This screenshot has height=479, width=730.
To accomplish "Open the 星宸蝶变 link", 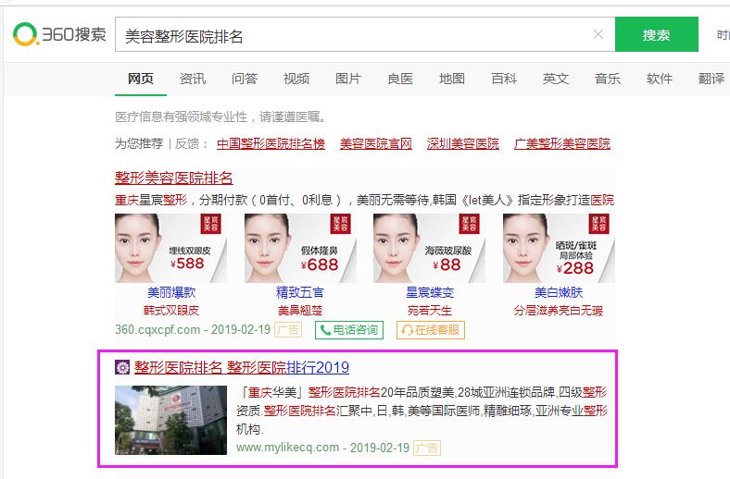I will [430, 293].
